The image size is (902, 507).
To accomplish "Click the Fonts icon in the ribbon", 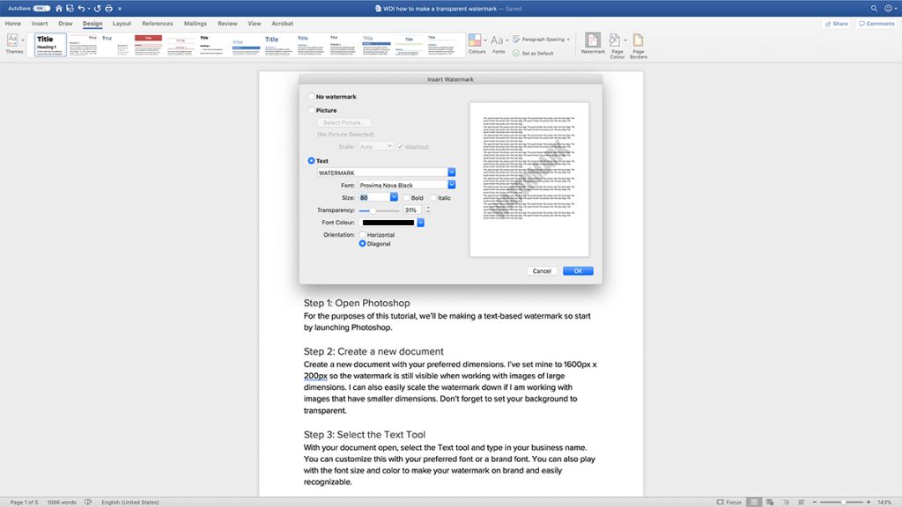I will point(499,40).
